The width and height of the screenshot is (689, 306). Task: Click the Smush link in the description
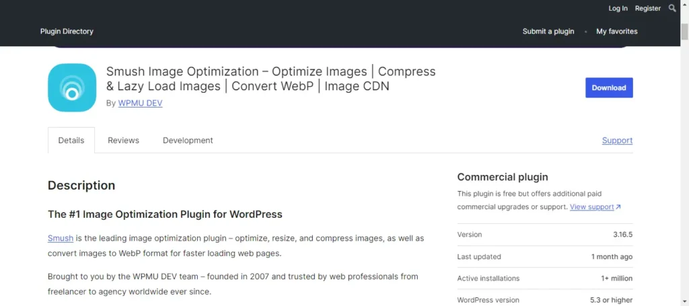[x=61, y=238]
